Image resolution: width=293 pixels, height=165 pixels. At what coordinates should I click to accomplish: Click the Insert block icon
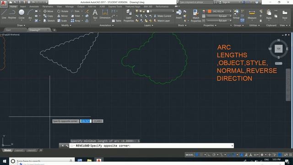(x=179, y=14)
